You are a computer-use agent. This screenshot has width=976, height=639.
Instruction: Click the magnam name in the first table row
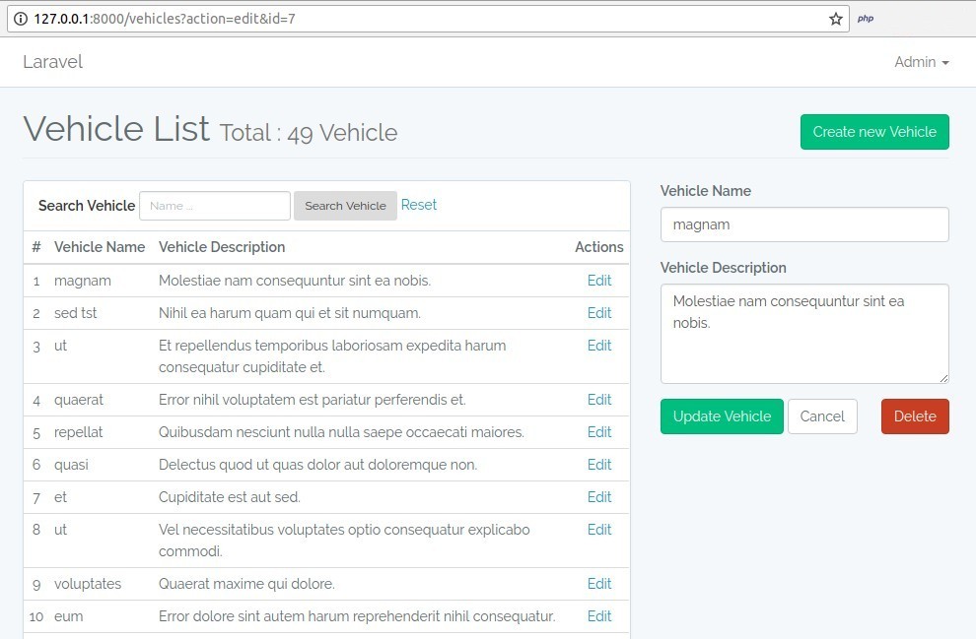(x=83, y=281)
